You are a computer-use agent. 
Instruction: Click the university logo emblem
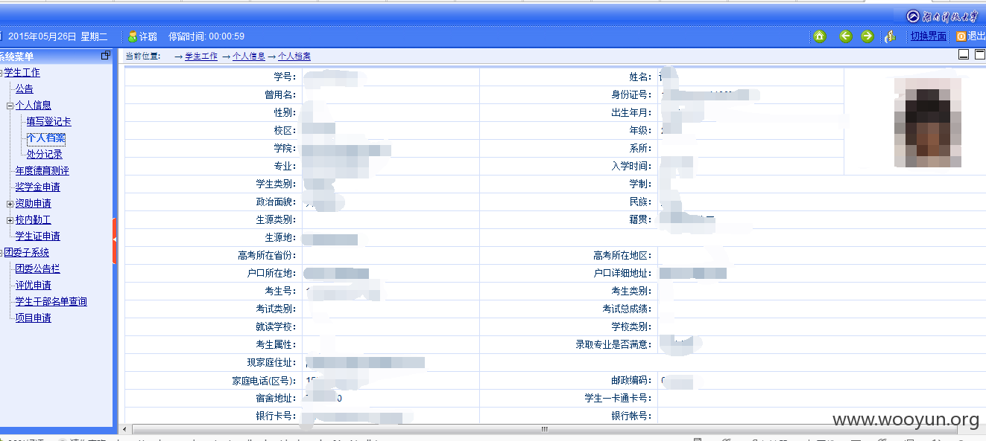[x=913, y=16]
